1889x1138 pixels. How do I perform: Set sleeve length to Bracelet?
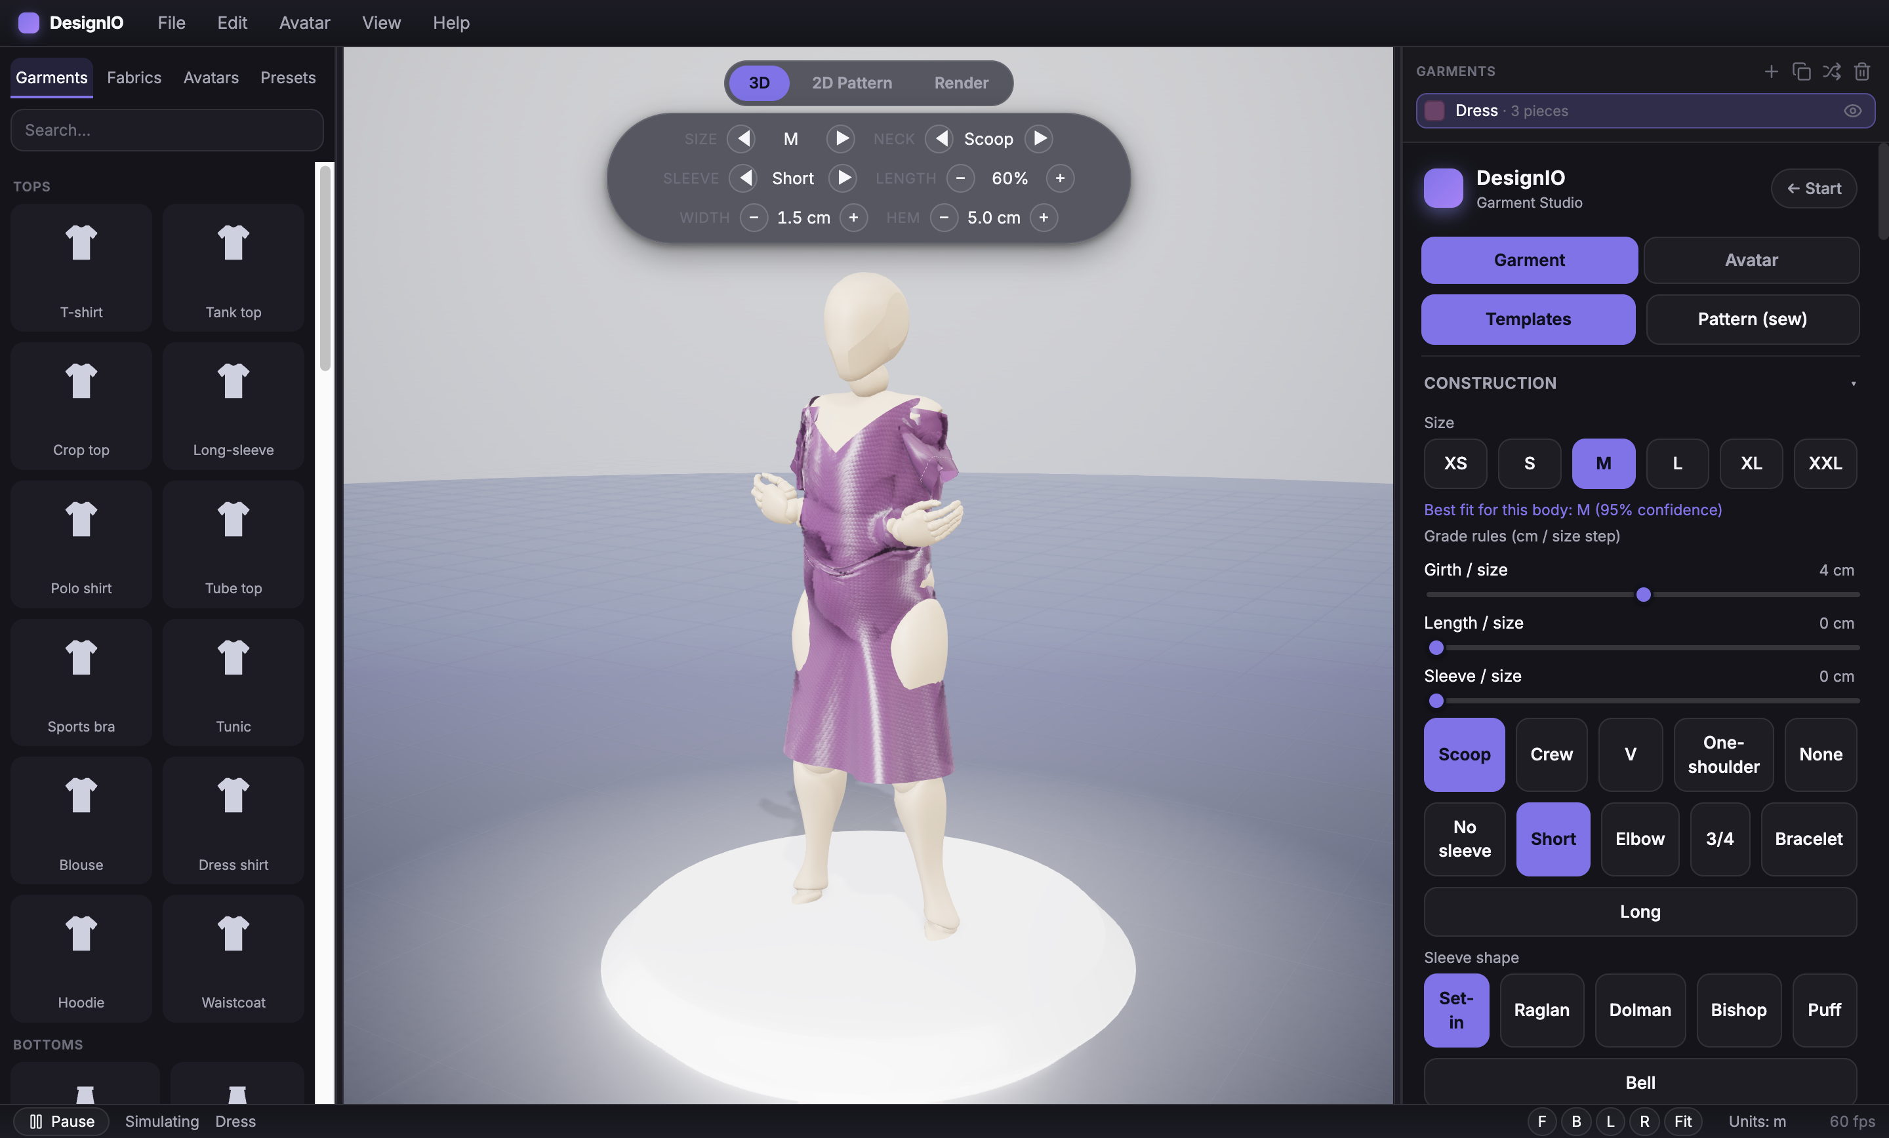(x=1808, y=839)
